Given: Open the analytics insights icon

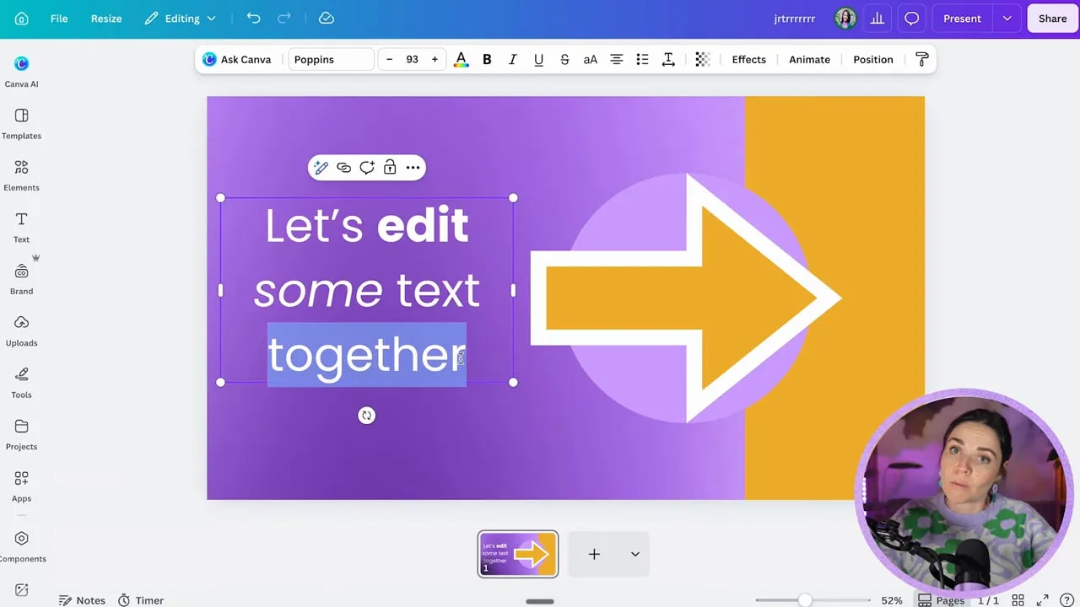Looking at the screenshot, I should 877,19.
